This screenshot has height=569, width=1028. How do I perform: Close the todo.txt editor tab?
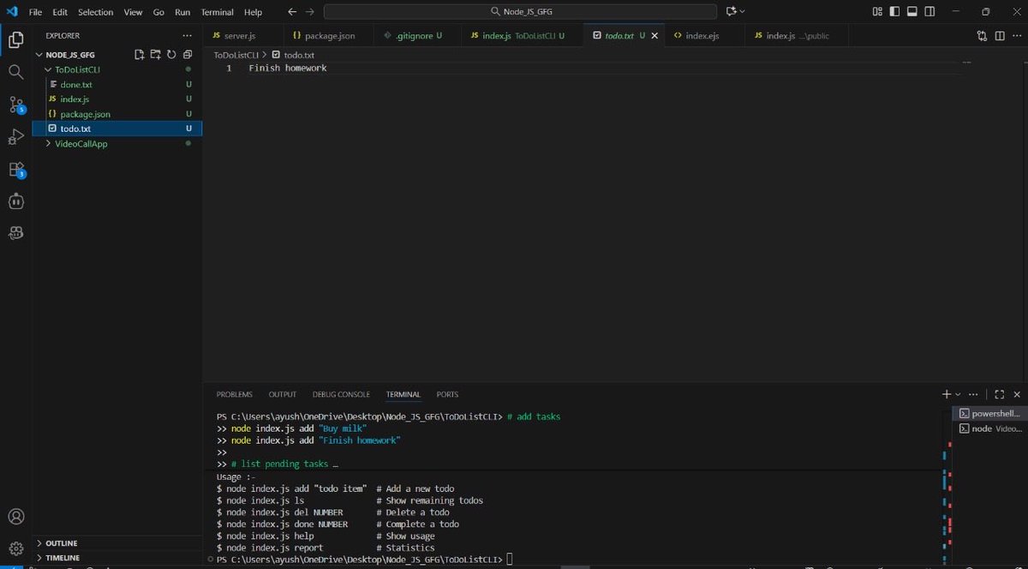point(655,36)
